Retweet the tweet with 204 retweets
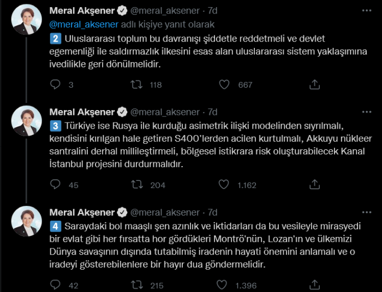The height and width of the screenshot is (292, 382). coord(138,185)
